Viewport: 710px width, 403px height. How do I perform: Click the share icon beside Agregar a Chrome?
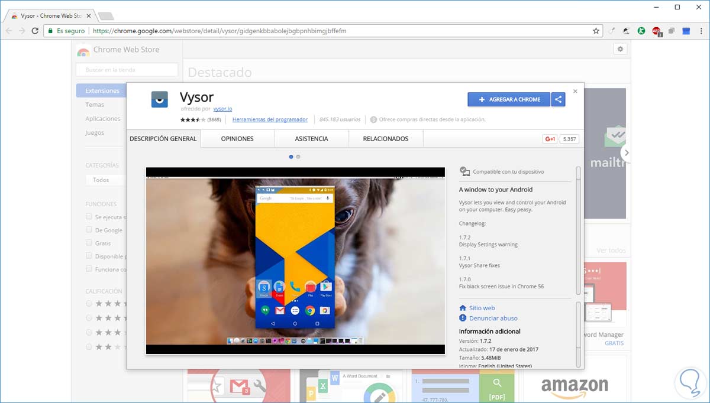point(558,99)
